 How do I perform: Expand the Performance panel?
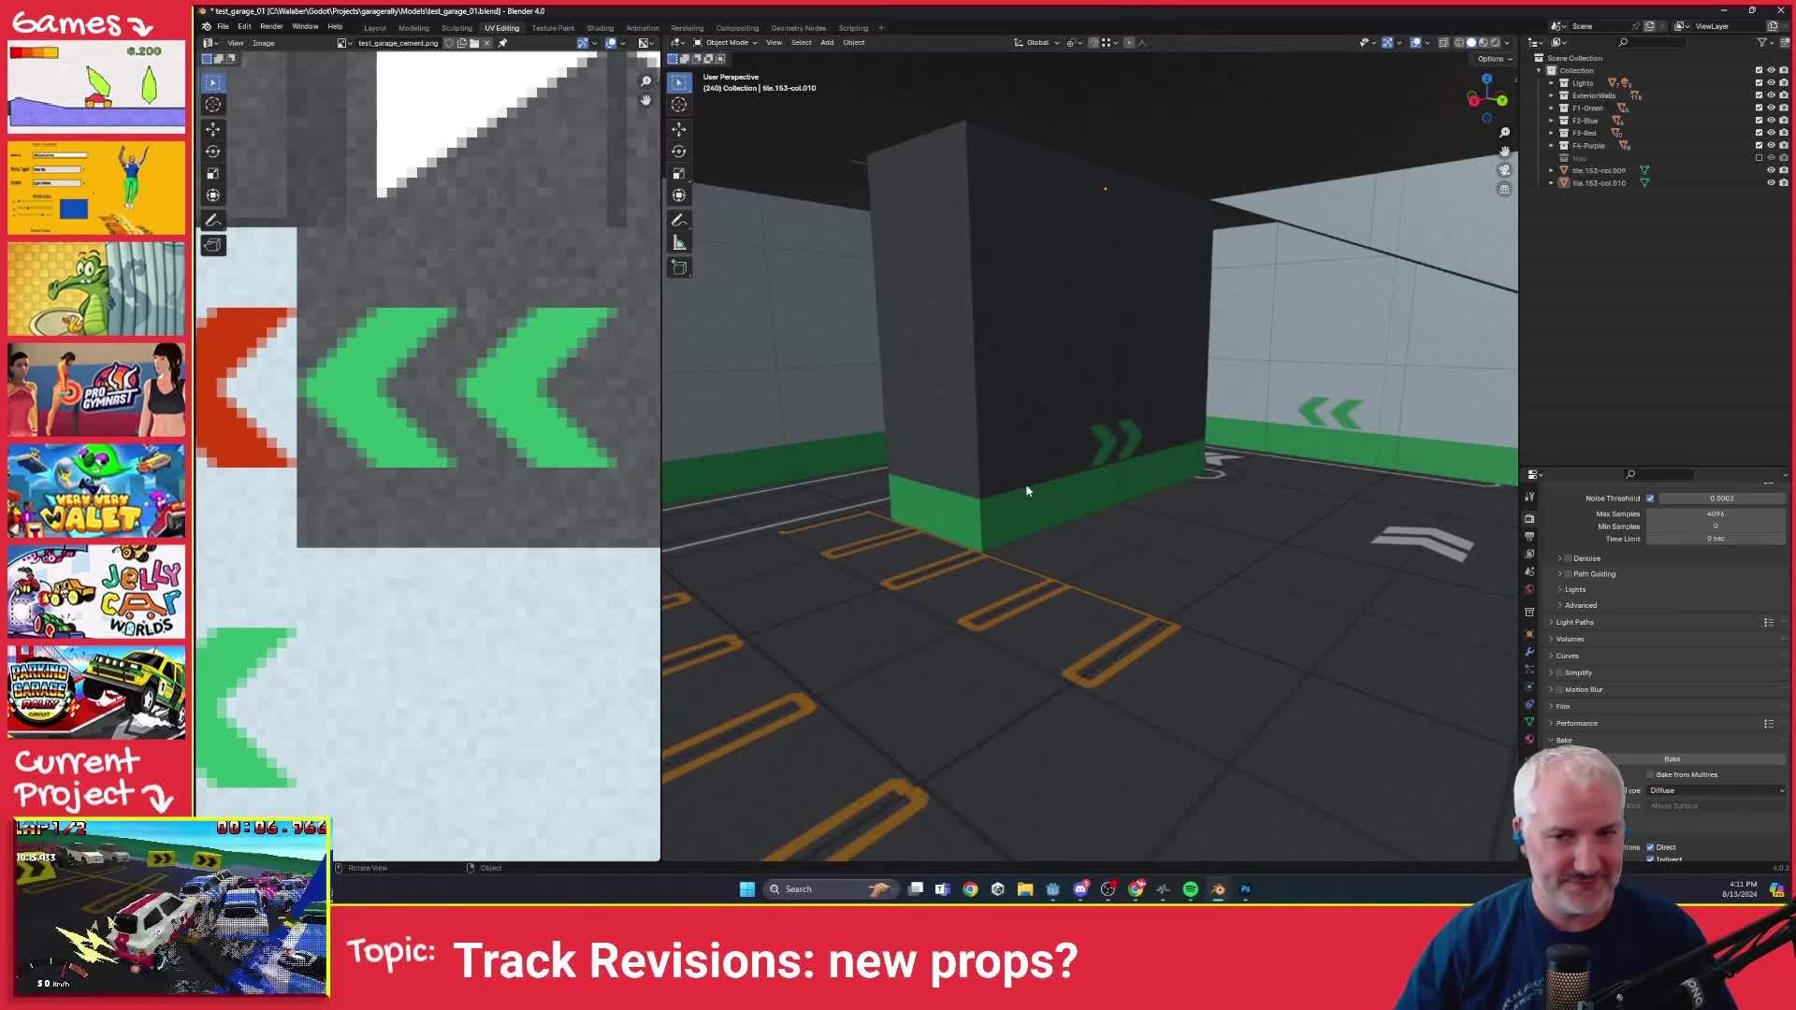(1576, 724)
